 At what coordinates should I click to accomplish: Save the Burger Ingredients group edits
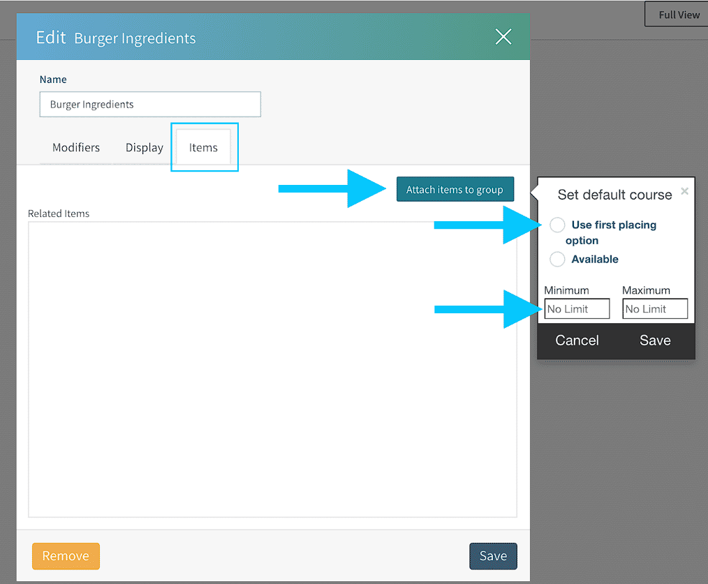click(493, 556)
